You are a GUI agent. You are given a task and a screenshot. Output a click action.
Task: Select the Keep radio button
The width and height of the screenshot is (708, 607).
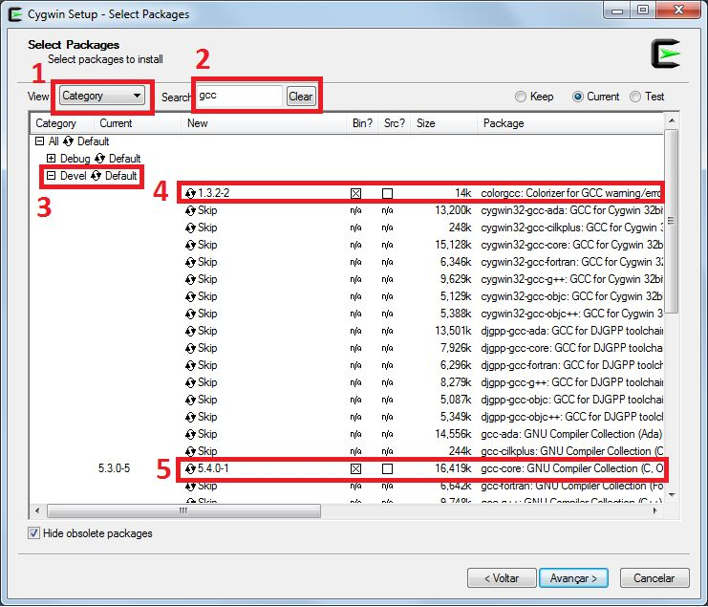coord(521,97)
